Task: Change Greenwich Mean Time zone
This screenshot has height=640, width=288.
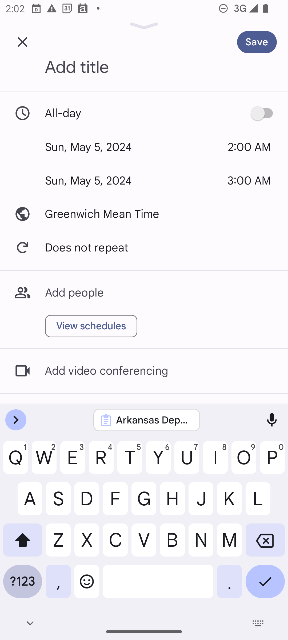Action: tap(144, 214)
